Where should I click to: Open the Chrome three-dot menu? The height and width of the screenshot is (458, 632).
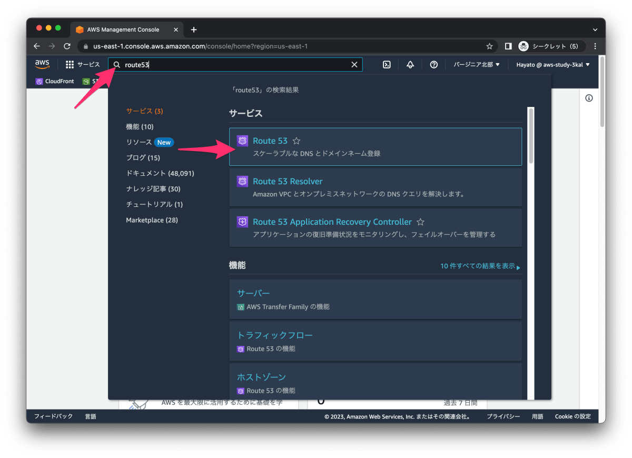(x=595, y=46)
